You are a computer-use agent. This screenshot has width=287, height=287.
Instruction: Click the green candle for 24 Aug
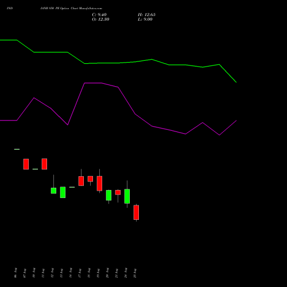[127, 196]
